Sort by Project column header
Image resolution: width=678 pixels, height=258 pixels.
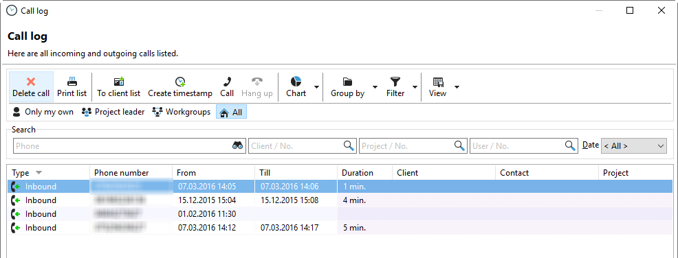pyautogui.click(x=635, y=173)
